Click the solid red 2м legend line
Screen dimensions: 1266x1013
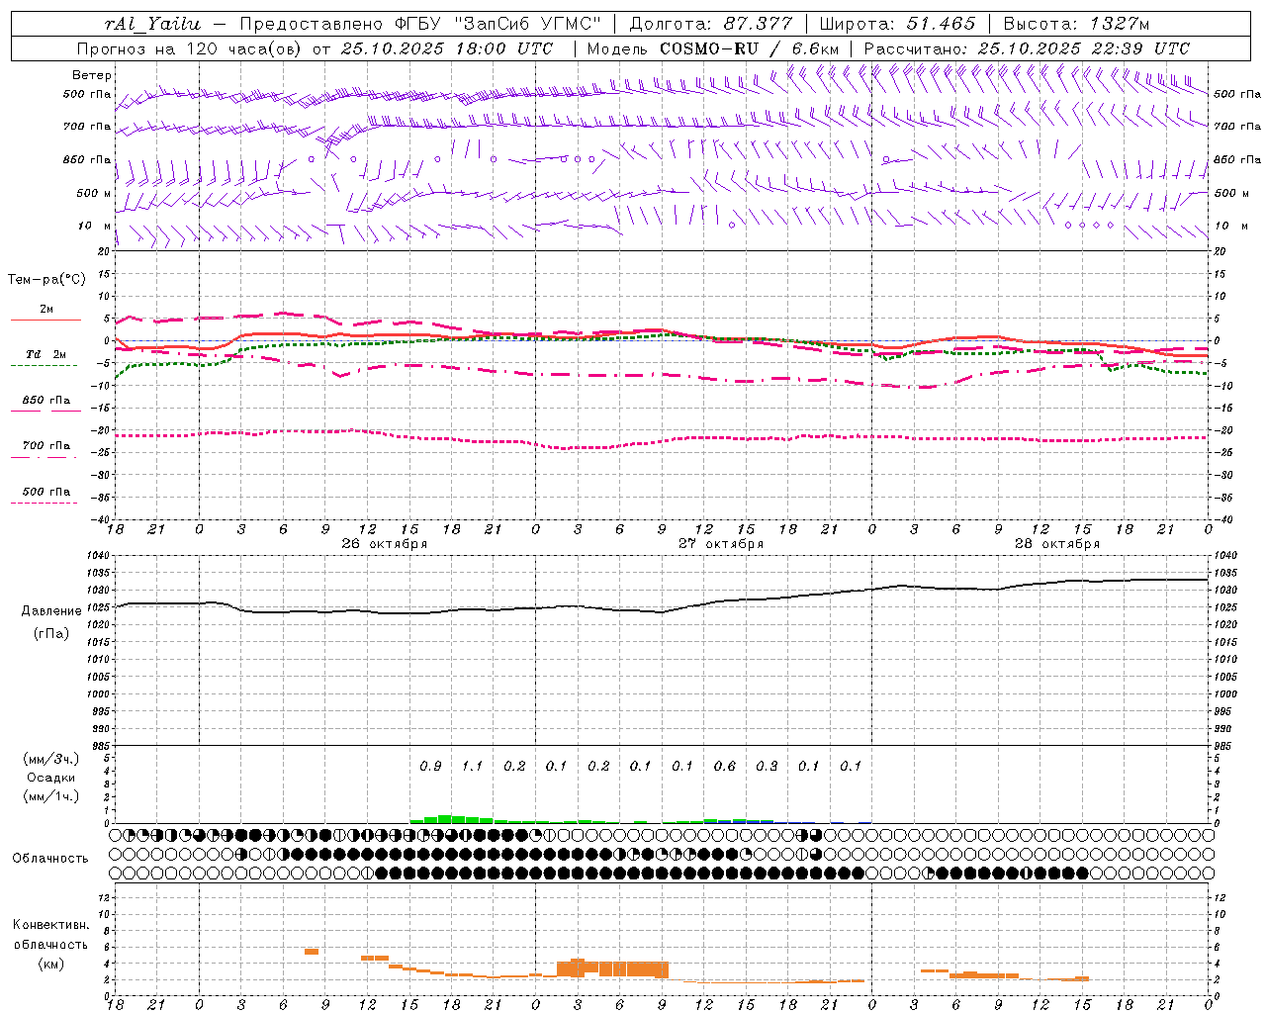pyautogui.click(x=45, y=320)
